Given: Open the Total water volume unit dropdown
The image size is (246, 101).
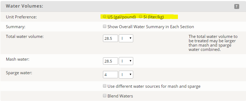Looking at the screenshot, I should pos(126,38).
